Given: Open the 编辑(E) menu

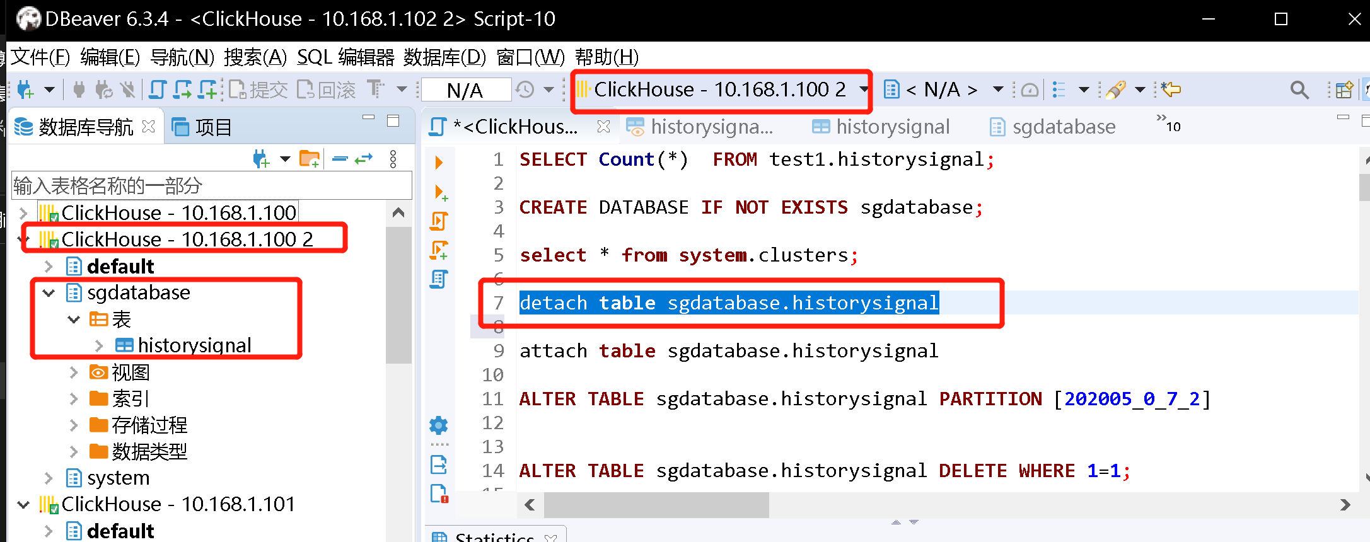Looking at the screenshot, I should (110, 57).
